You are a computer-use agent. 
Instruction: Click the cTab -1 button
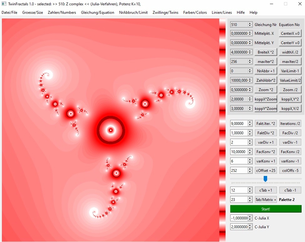(x=290, y=190)
